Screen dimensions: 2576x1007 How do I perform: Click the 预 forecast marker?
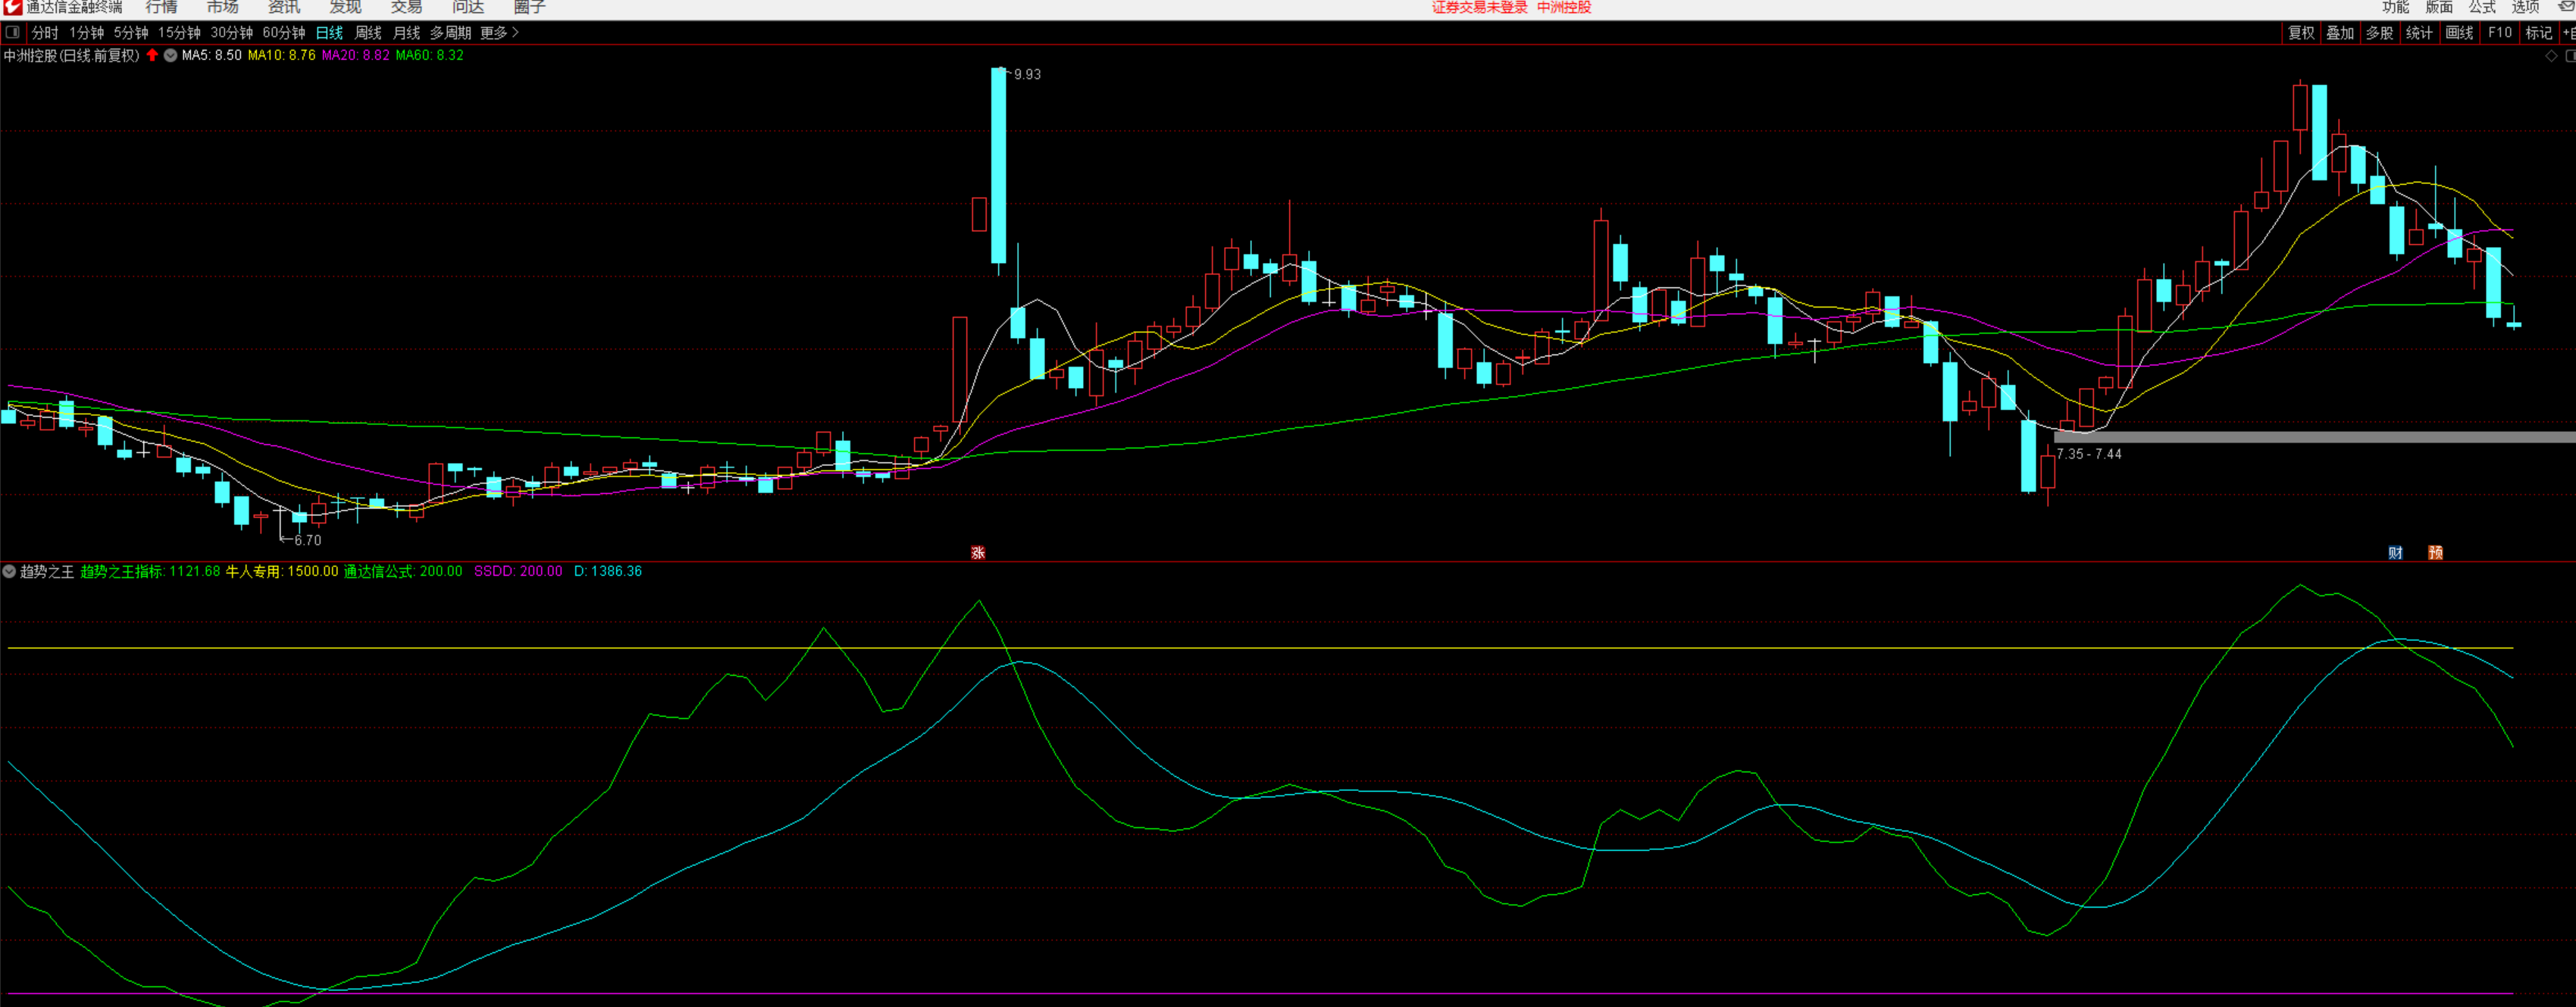point(2435,552)
